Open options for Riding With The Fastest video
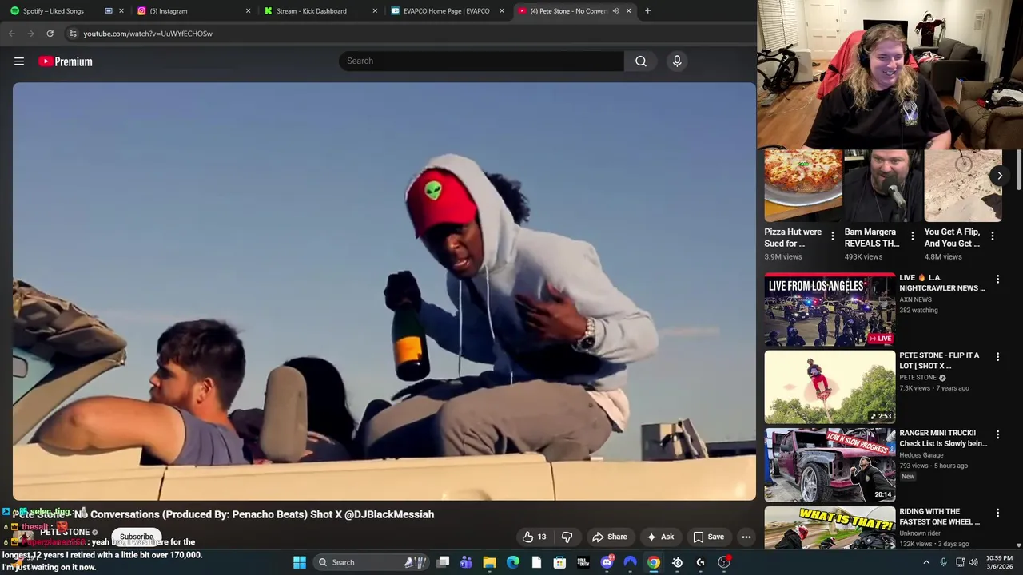Screen dimensions: 1023x575 pos(997,514)
